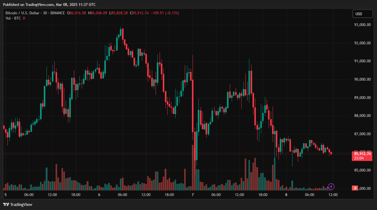This screenshot has height=210, width=377.
Task: Select day 7 marker on time axis
Action: tap(193, 195)
